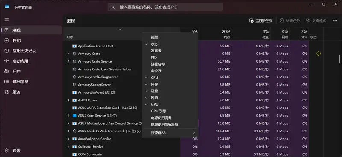The height and width of the screenshot is (157, 342).
Task: Click the ASUS Com Service blue icon
Action: coord(74,116)
